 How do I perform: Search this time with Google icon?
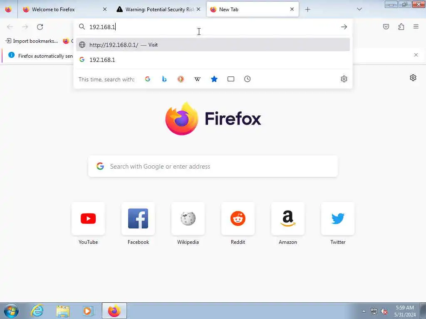(x=148, y=79)
